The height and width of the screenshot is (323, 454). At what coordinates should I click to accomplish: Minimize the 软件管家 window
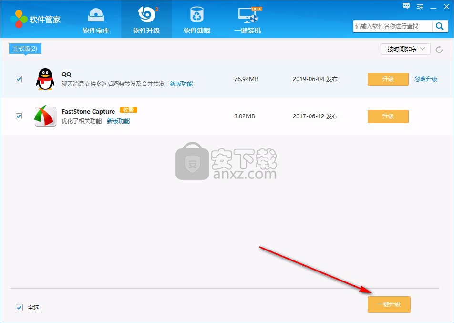(x=433, y=7)
